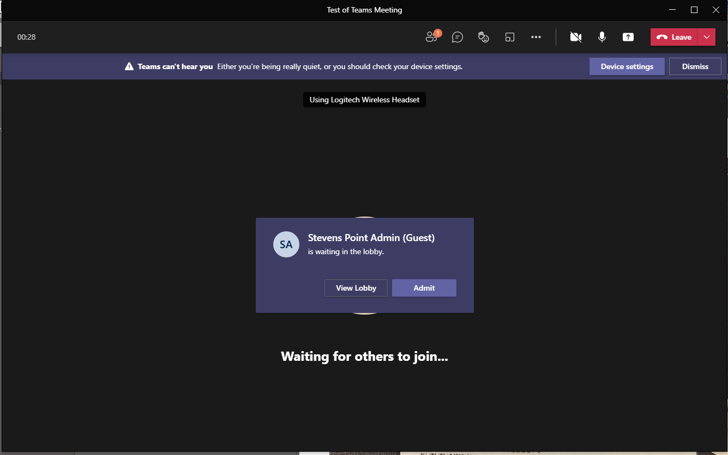This screenshot has width=728, height=455.
Task: Click Stevens Point Admin (Guest) name
Action: pyautogui.click(x=371, y=237)
